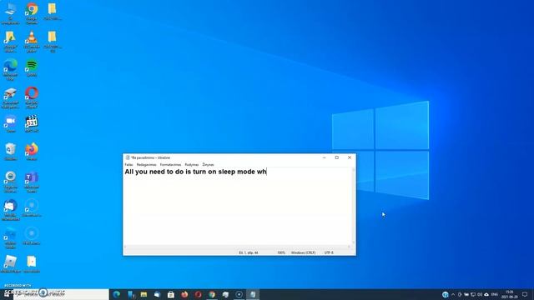Click the blue help tray icon

(445, 294)
